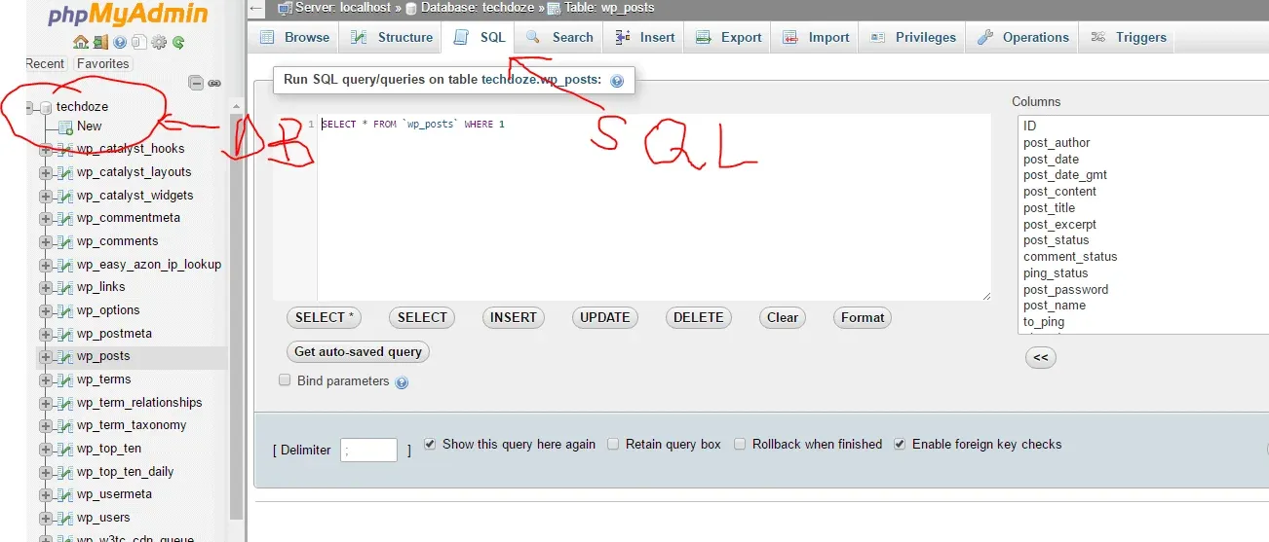
Task: Clear the SQL query box
Action: 783,317
